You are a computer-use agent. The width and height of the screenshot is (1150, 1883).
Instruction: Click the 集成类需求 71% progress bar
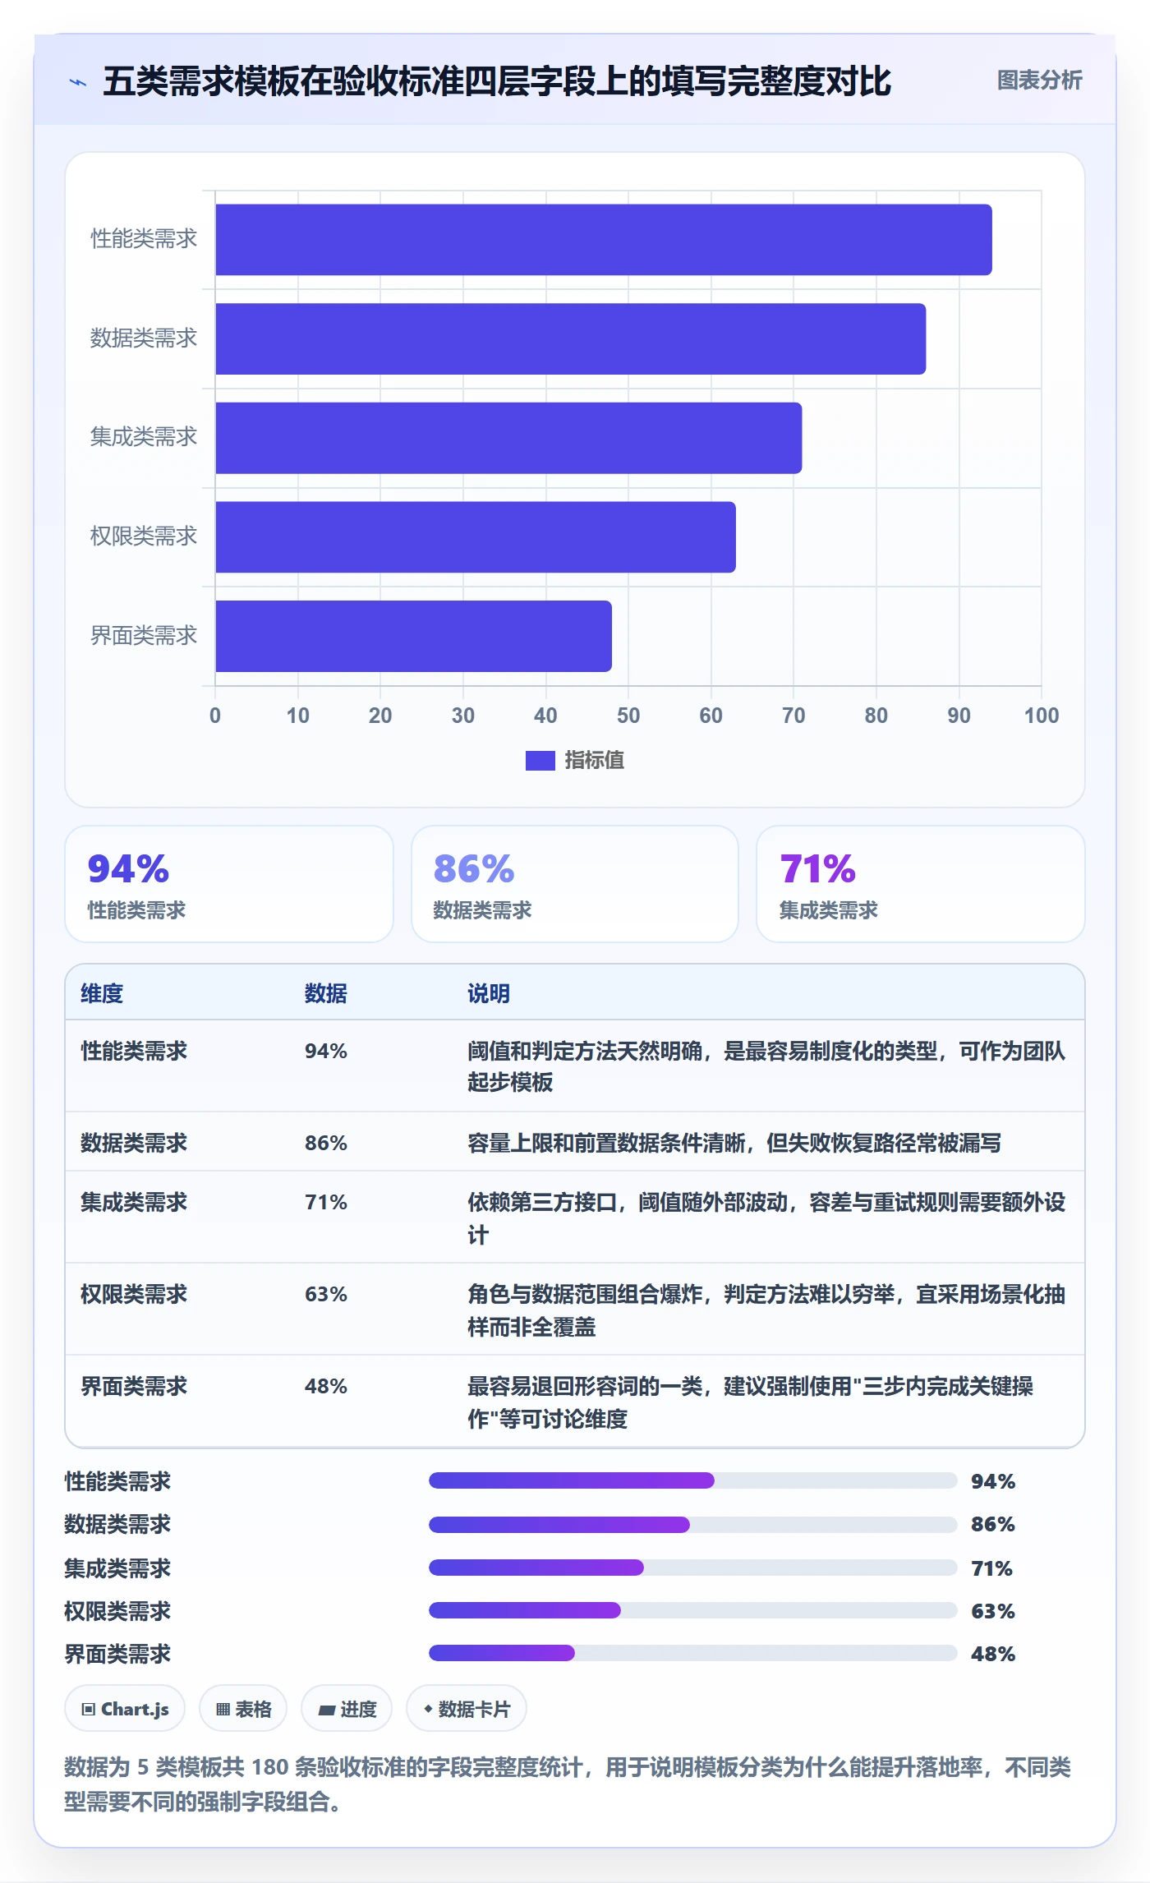693,1568
